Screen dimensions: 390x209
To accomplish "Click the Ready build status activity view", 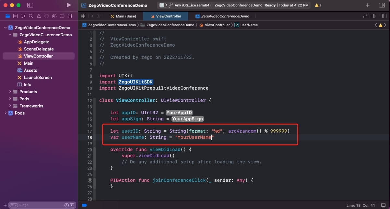I will click(x=261, y=5).
